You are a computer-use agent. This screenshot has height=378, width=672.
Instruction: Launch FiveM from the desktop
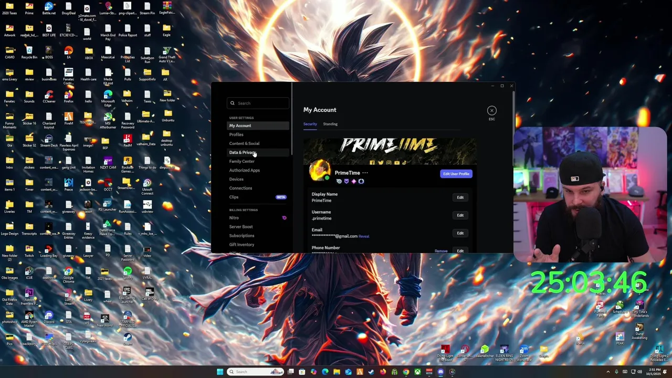[x=68, y=119]
